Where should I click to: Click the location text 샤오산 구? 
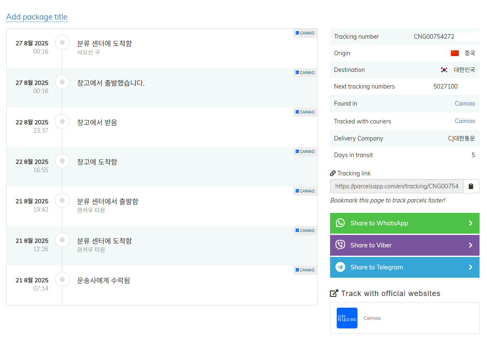[88, 52]
